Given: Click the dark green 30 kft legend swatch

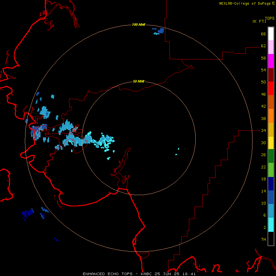Looking at the screenshot, I should pyautogui.click(x=271, y=156).
